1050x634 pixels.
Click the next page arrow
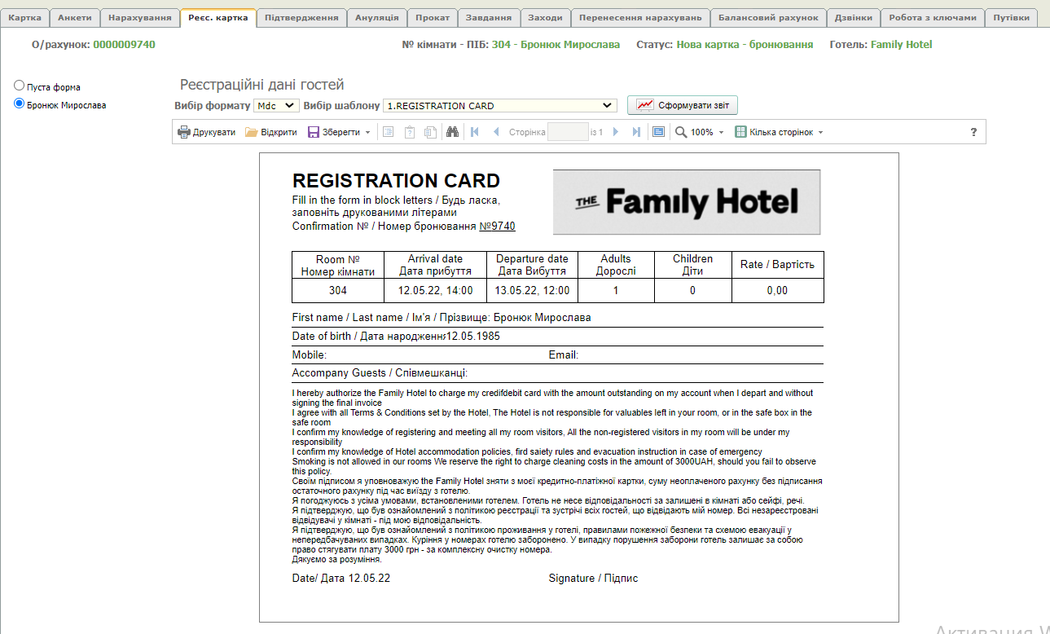tap(616, 132)
